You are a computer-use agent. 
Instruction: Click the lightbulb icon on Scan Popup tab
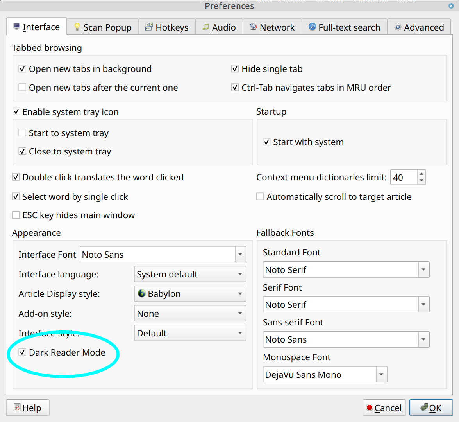tap(77, 27)
